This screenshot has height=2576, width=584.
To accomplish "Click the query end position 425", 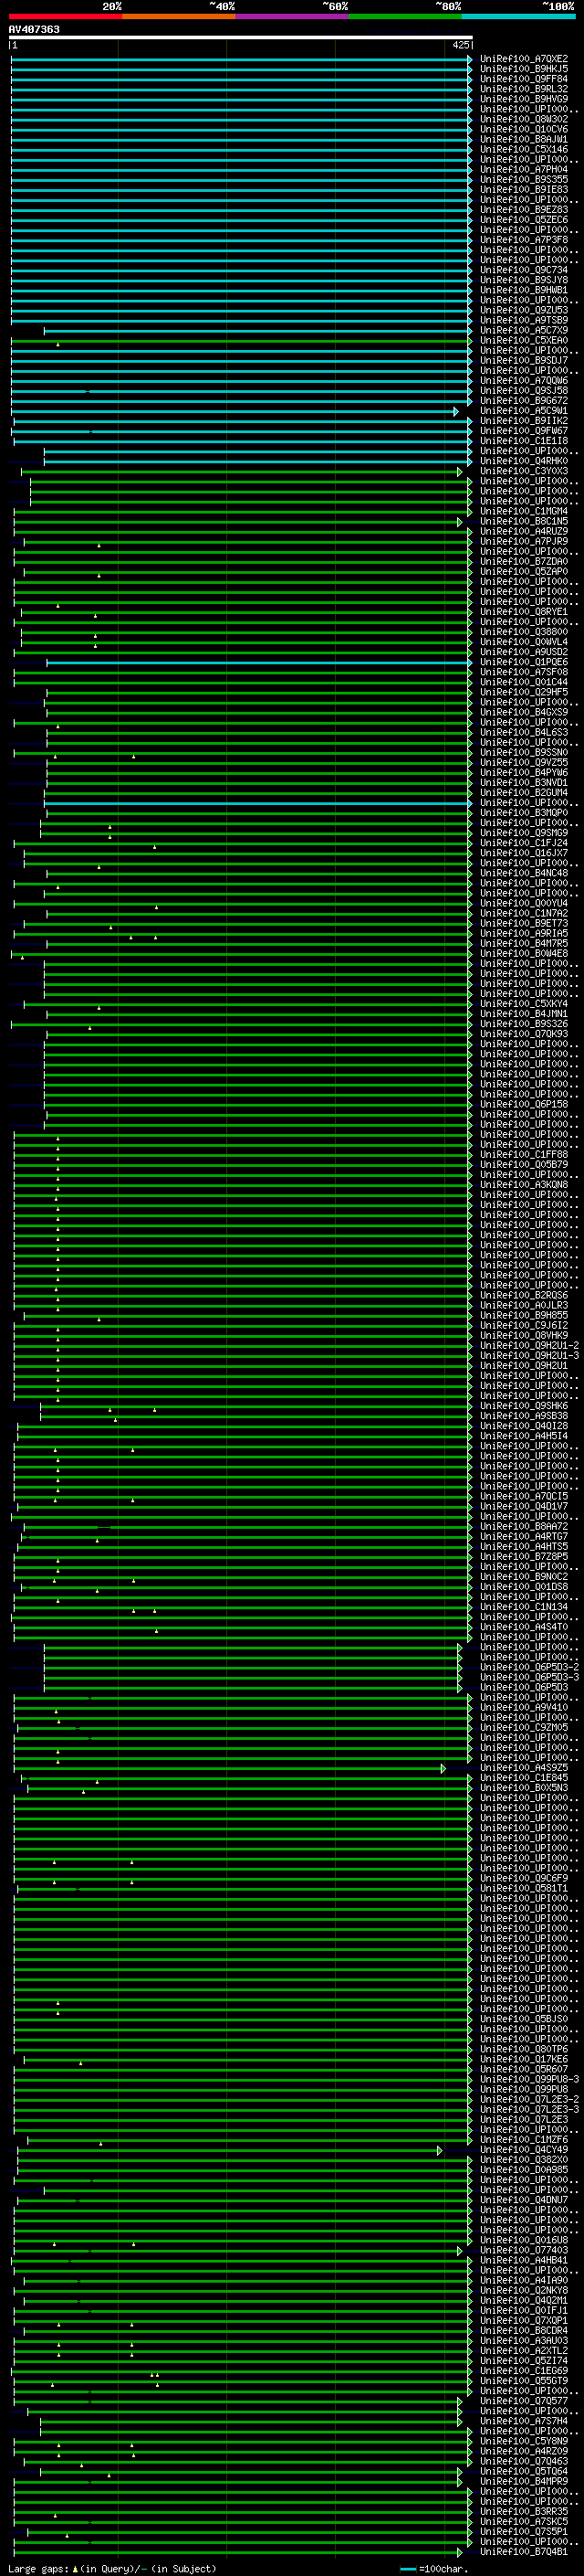I will [x=460, y=45].
